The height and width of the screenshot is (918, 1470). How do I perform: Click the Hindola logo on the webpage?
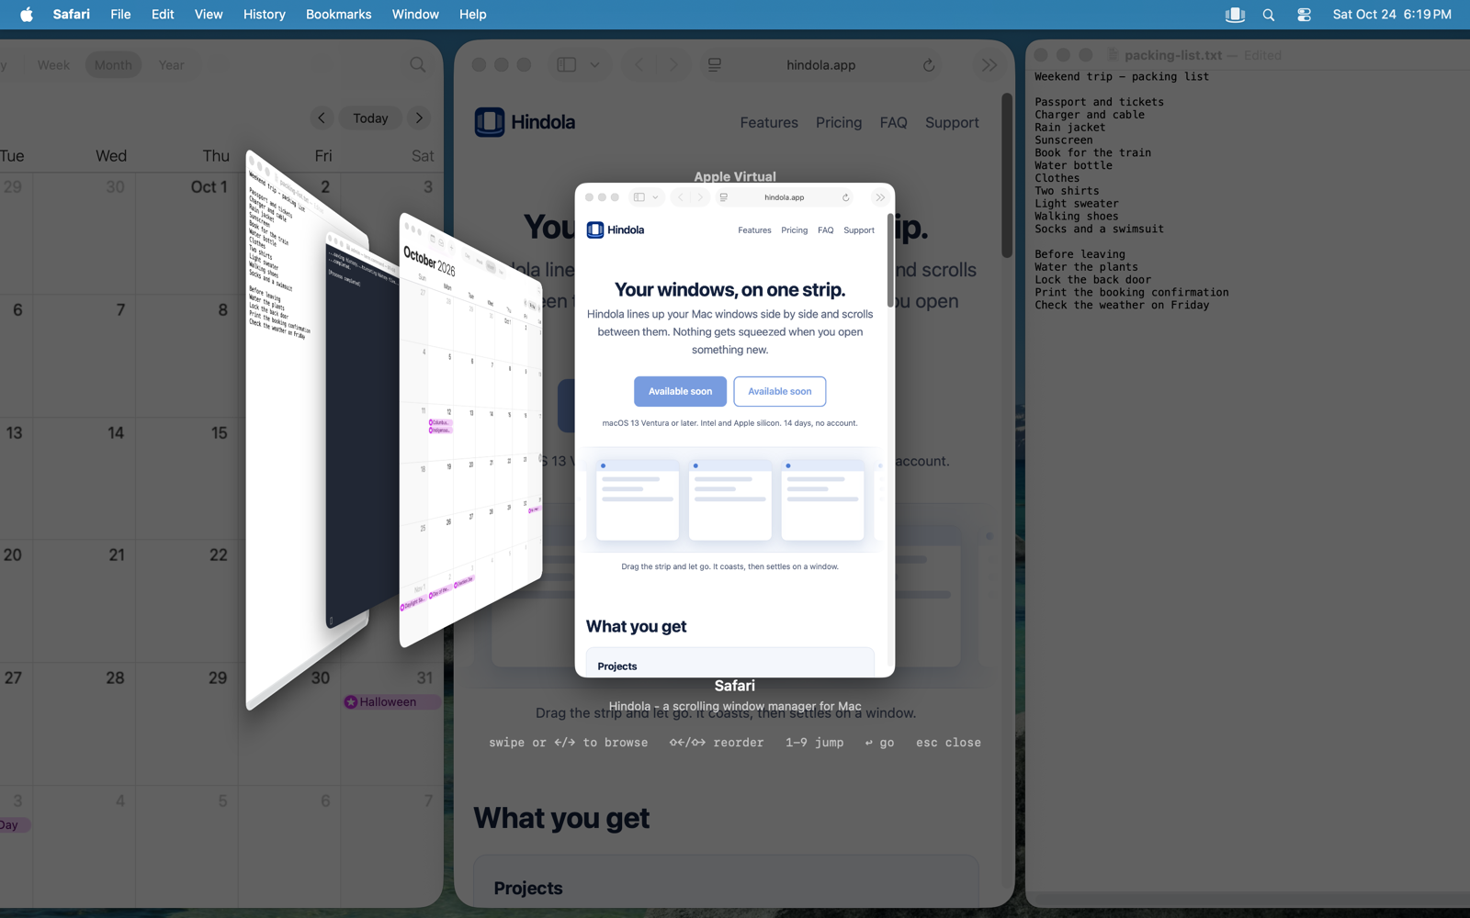pyautogui.click(x=525, y=122)
